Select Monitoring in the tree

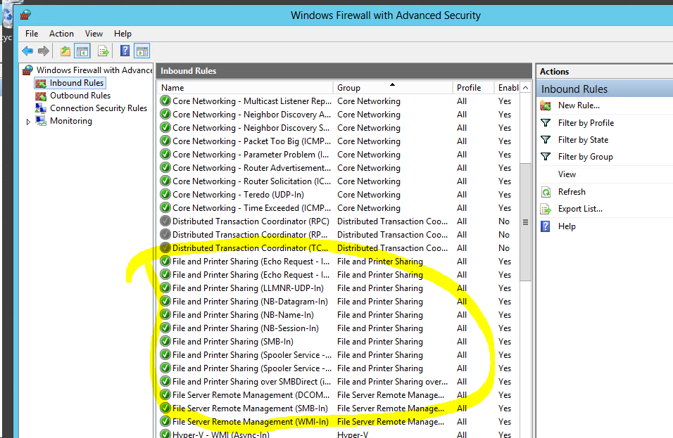tap(71, 121)
